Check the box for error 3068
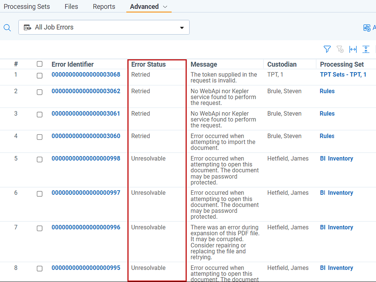This screenshot has height=282, width=376. [39, 76]
